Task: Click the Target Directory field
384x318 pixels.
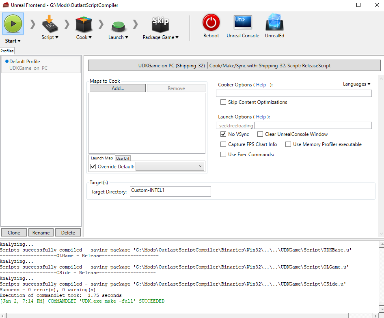Action: pos(170,191)
